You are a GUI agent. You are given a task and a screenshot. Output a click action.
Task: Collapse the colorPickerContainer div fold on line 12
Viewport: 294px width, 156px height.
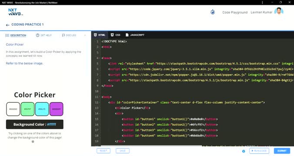100,103
